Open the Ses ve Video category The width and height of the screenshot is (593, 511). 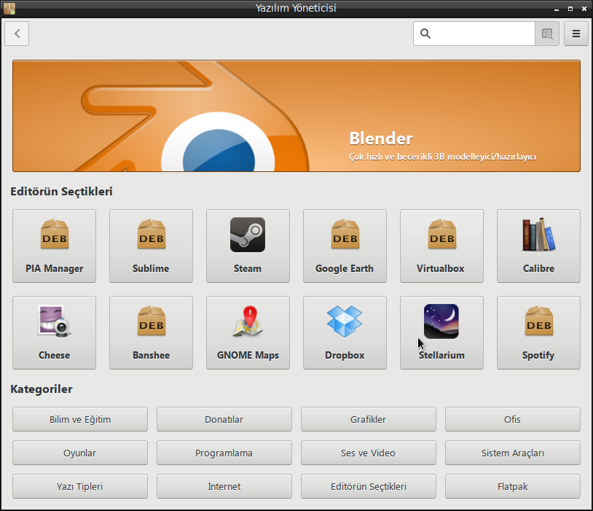(369, 453)
